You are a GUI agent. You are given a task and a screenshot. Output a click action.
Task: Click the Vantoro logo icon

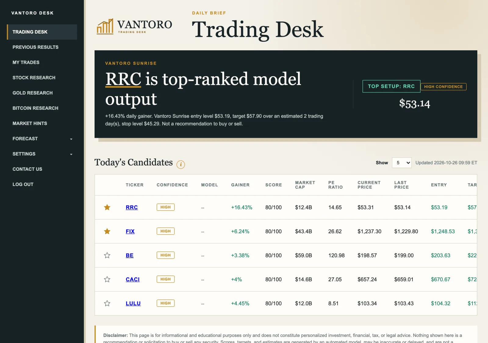click(105, 27)
